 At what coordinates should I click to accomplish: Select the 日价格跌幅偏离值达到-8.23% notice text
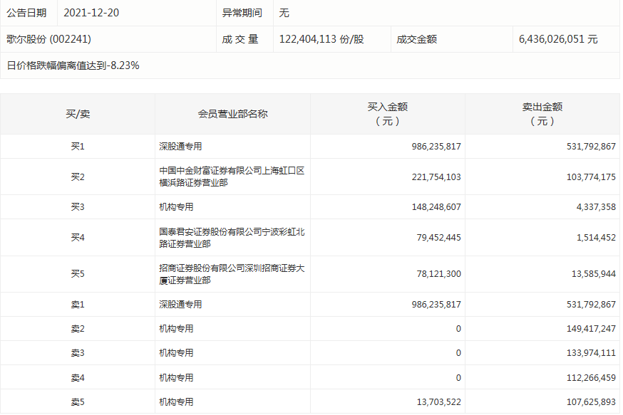pos(73,65)
